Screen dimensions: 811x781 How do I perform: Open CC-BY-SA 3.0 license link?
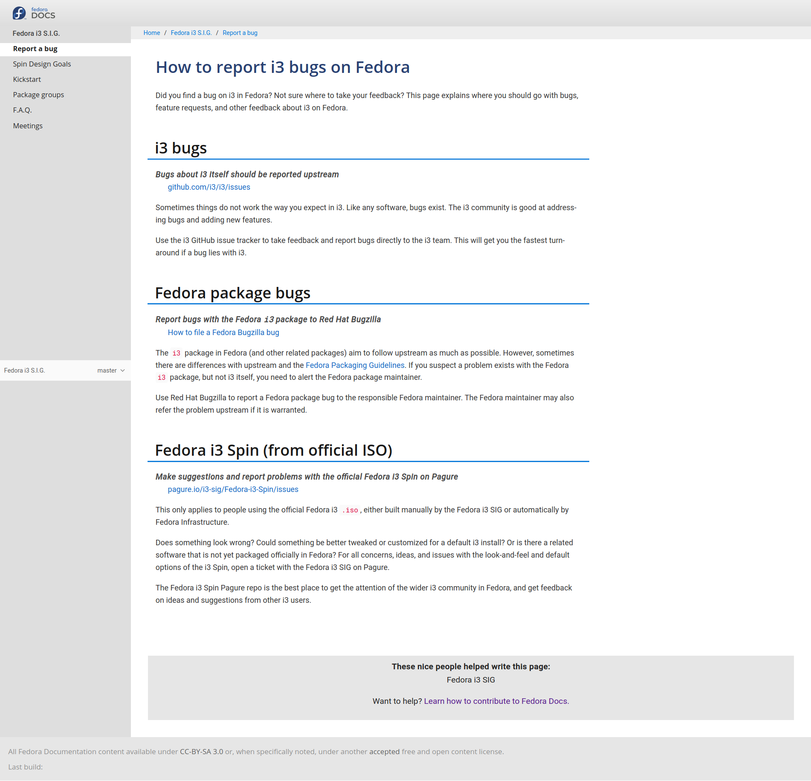[202, 752]
